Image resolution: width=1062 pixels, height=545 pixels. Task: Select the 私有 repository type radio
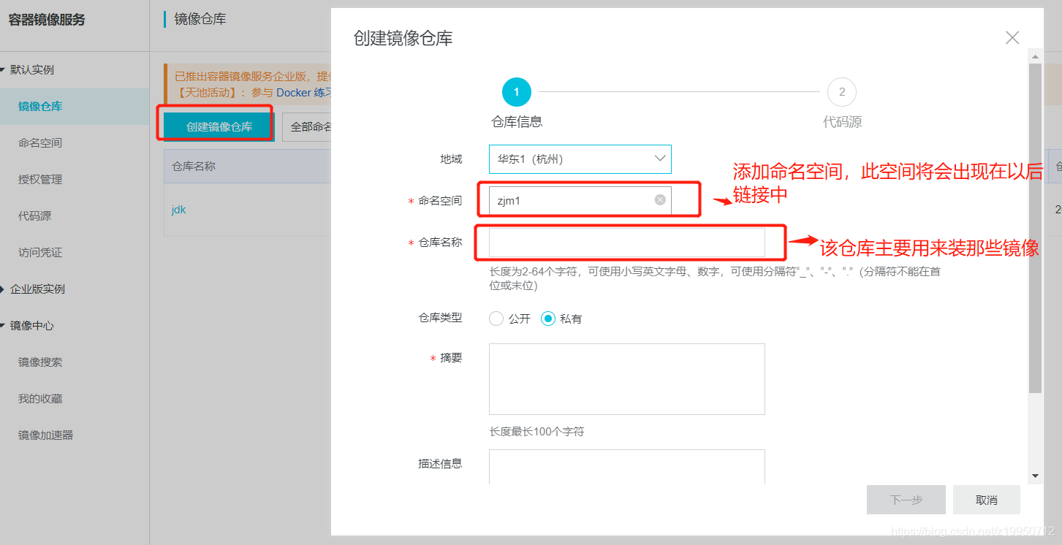[548, 319]
